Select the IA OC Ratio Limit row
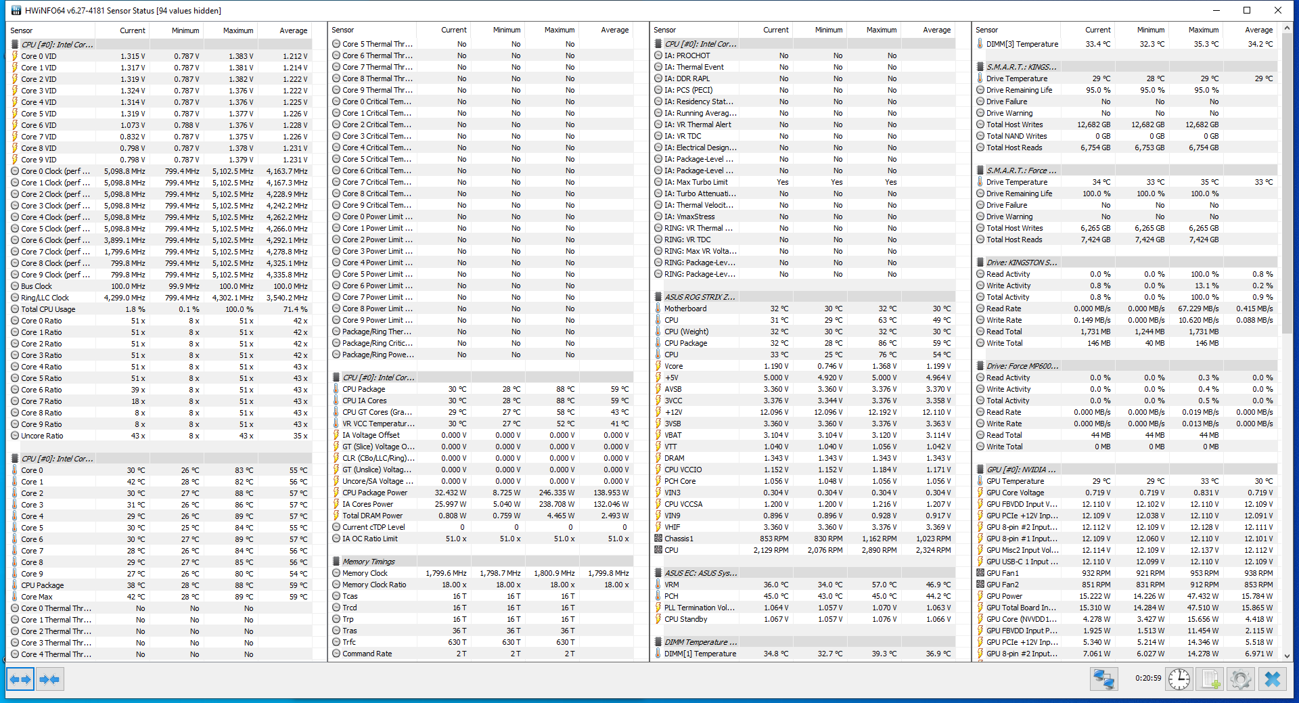Viewport: 1299px width, 703px height. [482, 539]
